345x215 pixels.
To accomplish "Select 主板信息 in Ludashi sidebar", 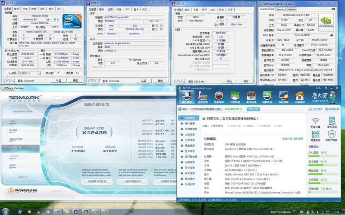I will tap(189, 135).
